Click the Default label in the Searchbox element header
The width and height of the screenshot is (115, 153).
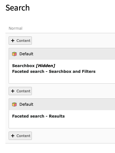tap(26, 54)
